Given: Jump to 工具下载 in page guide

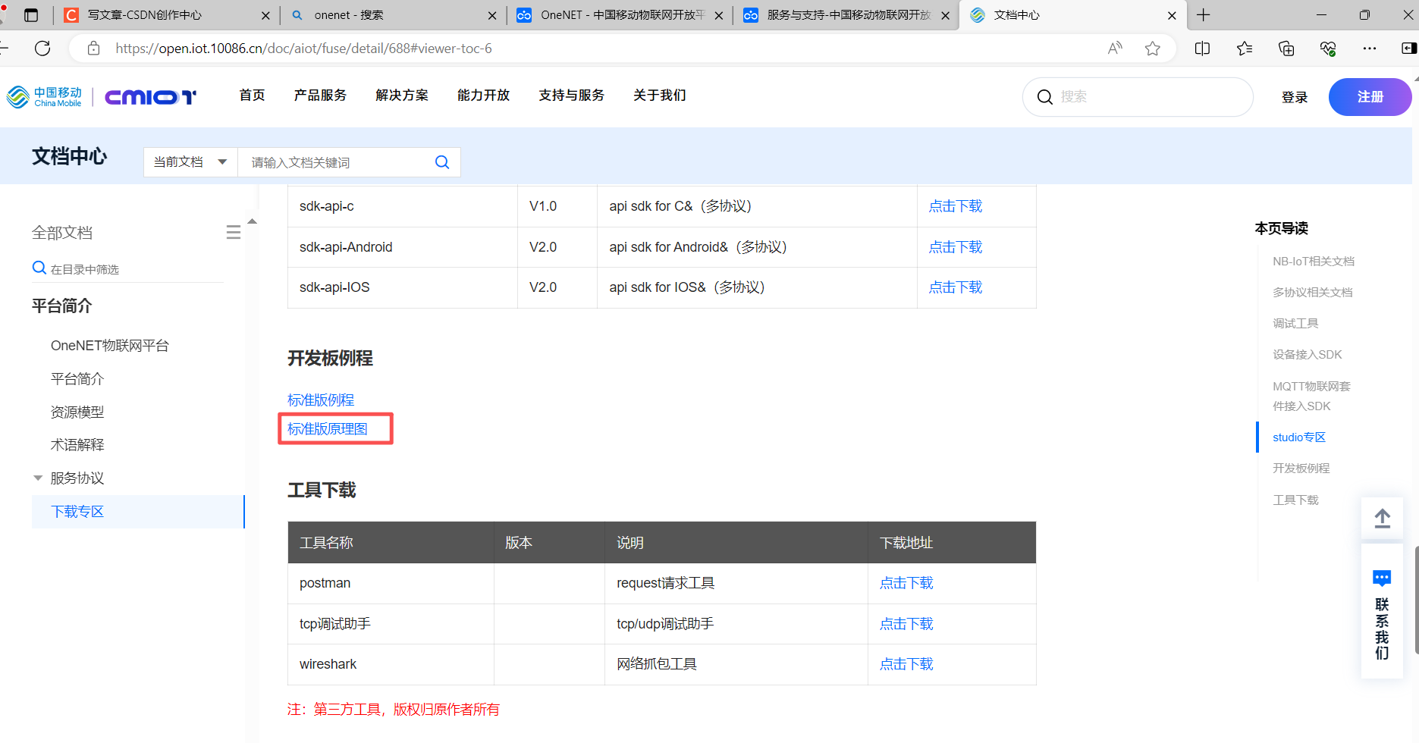Looking at the screenshot, I should (x=1295, y=500).
